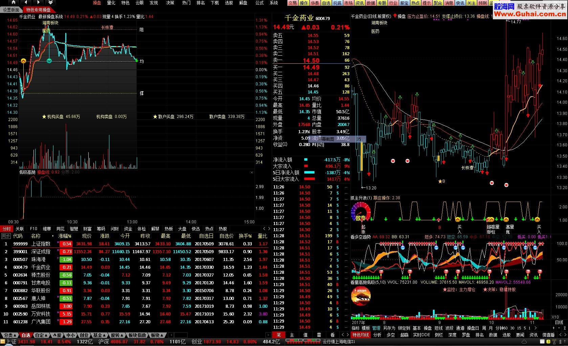Expand the 自定 category tab

(41, 335)
